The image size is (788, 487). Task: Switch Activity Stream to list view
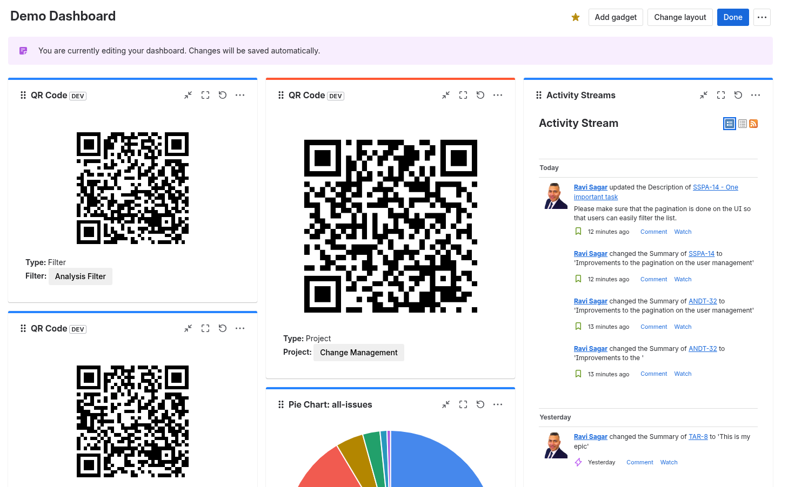743,124
